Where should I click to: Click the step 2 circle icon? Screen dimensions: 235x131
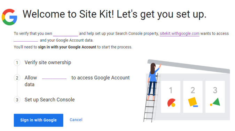pos(17,78)
